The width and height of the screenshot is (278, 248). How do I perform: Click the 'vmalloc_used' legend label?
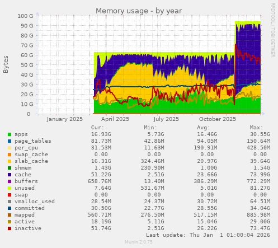pos(35,202)
